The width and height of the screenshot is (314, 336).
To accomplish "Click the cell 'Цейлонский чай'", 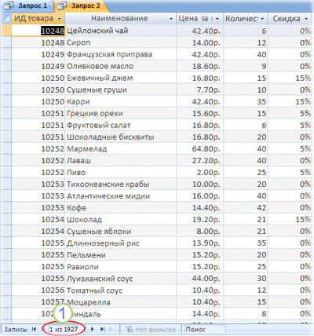I will [120, 31].
